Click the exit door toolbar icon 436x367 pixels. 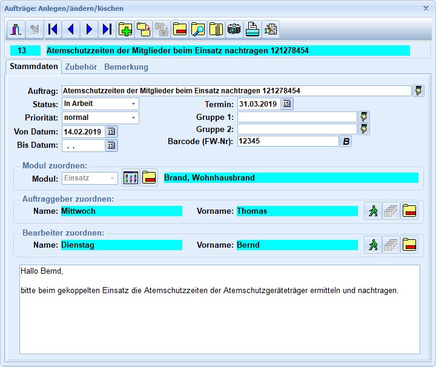point(16,29)
